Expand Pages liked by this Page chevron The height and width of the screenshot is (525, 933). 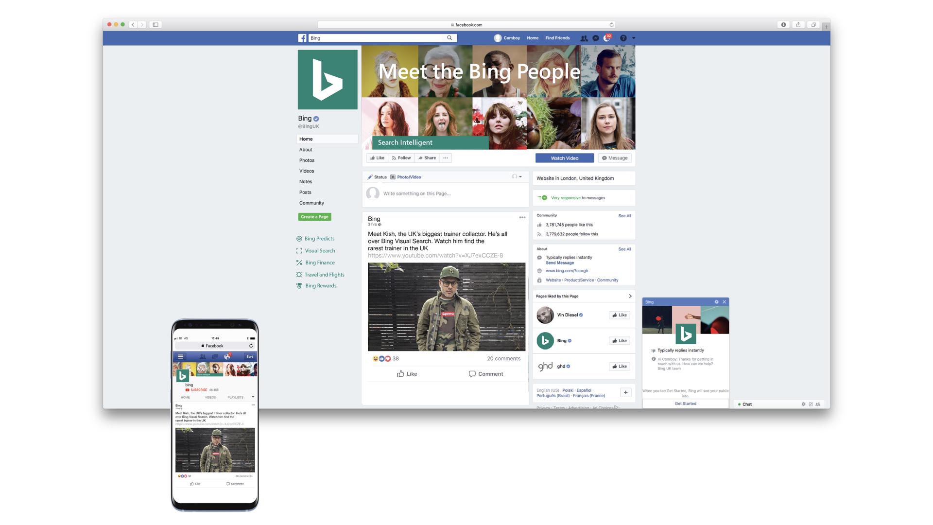630,296
